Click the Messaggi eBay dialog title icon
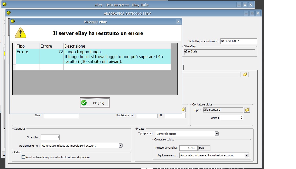This screenshot has width=296, height=169. [13, 21]
